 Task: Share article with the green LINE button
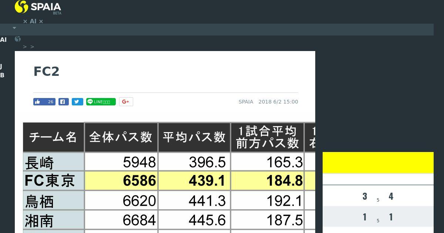point(101,102)
